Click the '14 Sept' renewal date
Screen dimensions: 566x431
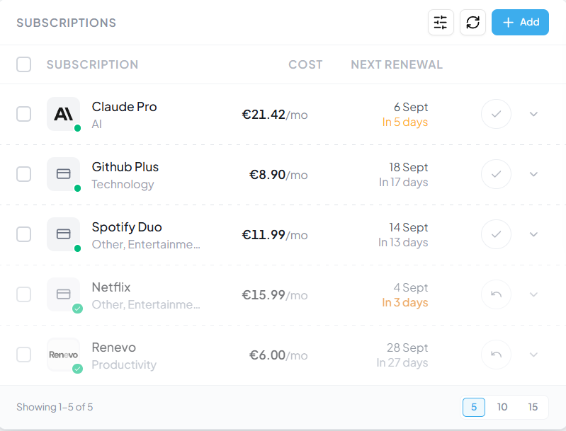tap(408, 228)
